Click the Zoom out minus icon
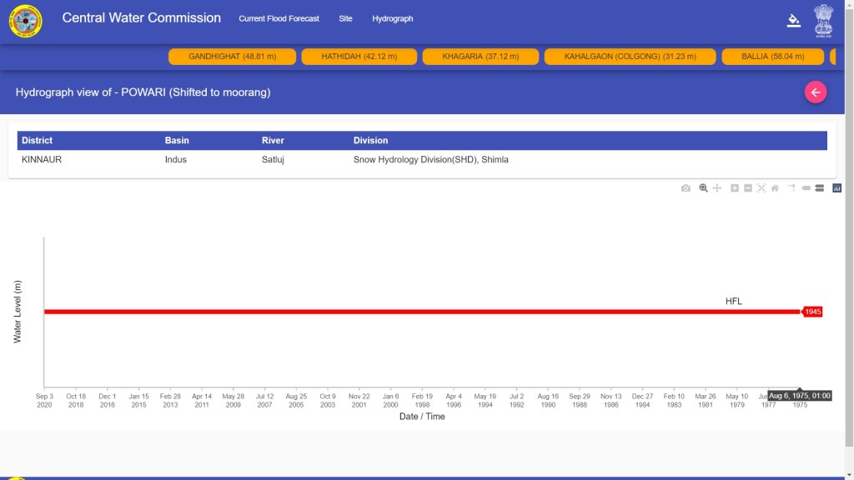 pyautogui.click(x=748, y=188)
